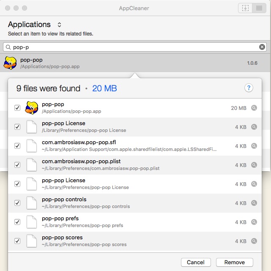Image resolution: width=271 pixels, height=271 pixels.
Task: Click file icon of com.ambrosiasw.pop-pop.sfl
Action: (x=32, y=146)
